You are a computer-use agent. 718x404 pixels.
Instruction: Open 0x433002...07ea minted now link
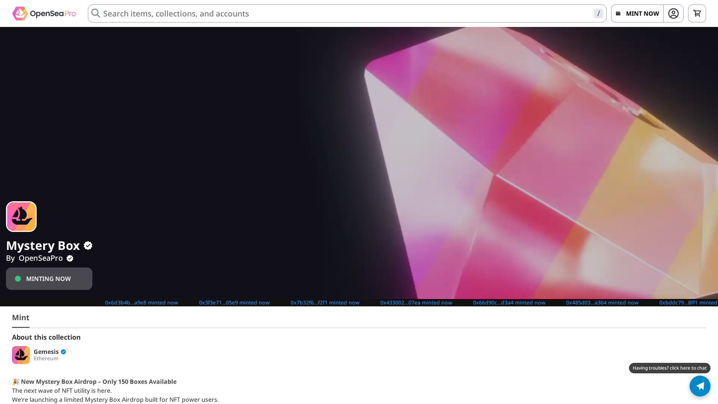[x=416, y=303]
